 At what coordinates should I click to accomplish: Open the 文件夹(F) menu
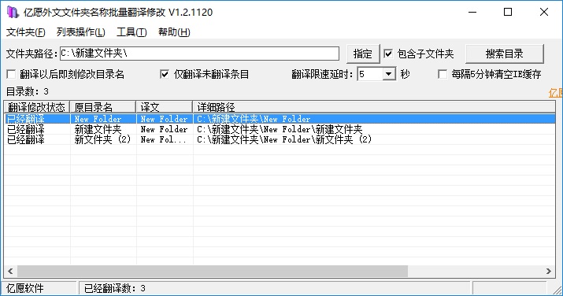point(25,32)
